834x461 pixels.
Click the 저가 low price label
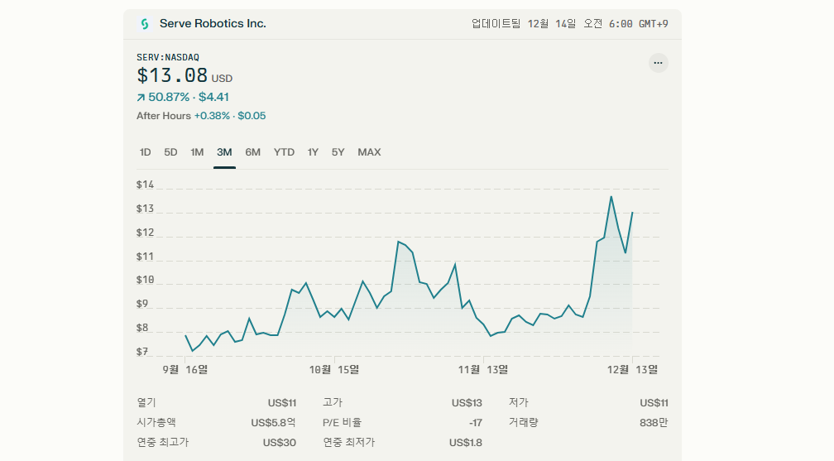click(519, 403)
